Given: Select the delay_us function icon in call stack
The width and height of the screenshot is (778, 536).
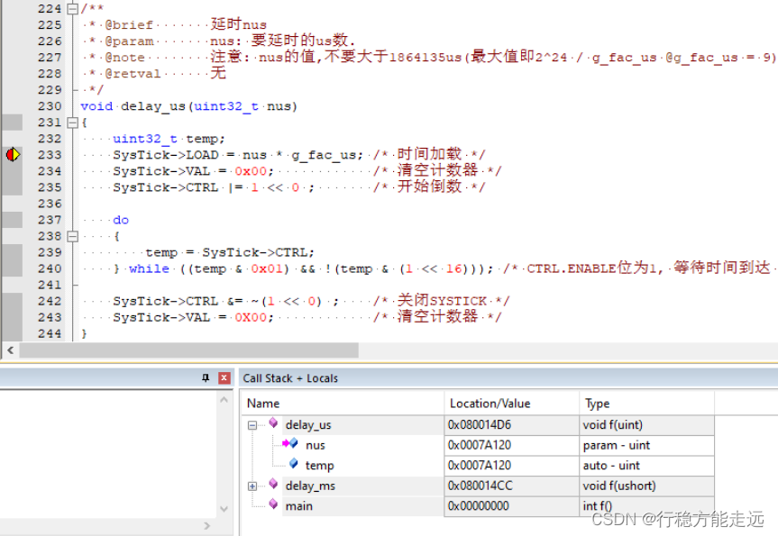Looking at the screenshot, I should tap(273, 423).
